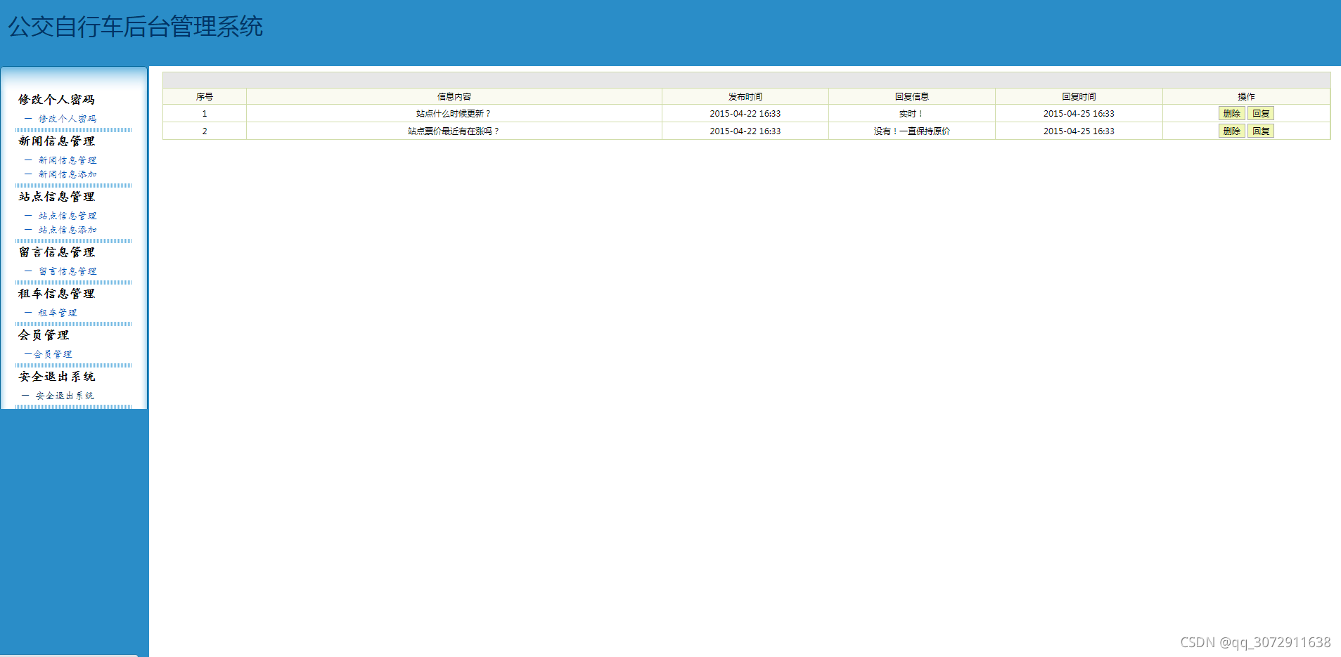Screen dimensions: 1341x657
Task: Click the 发布时间 column header
Action: [x=745, y=96]
